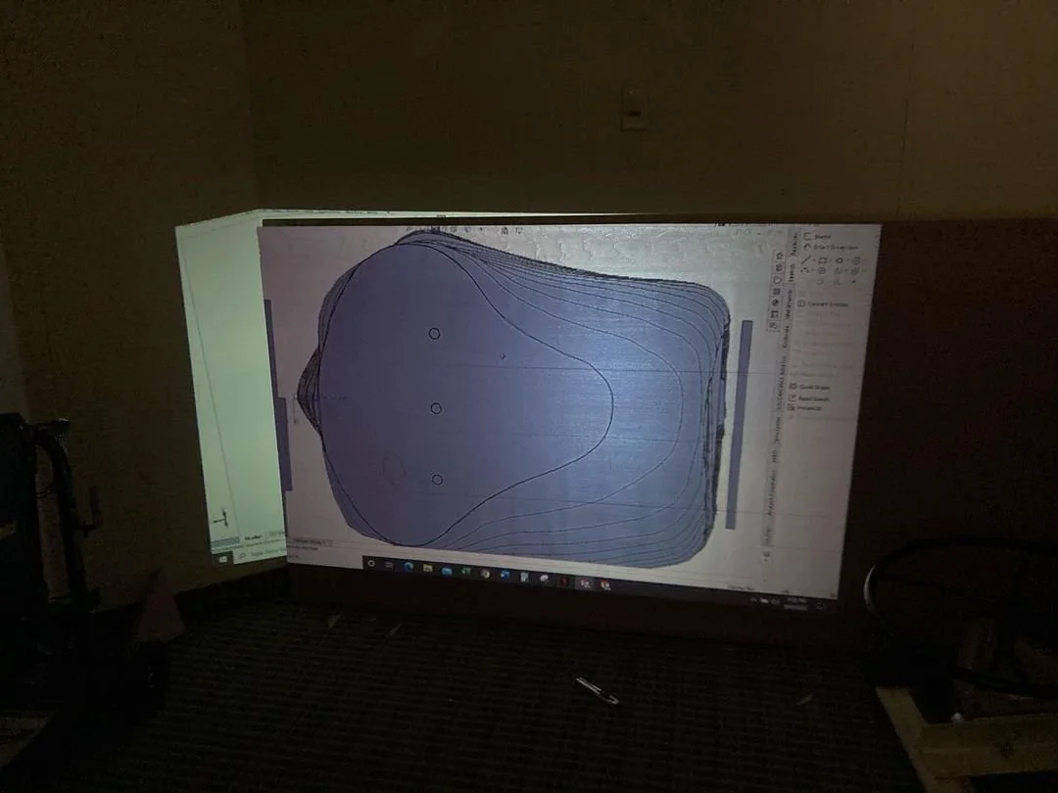The image size is (1058, 793).
Task: Open the Sketch command tab
Action: coord(793,272)
